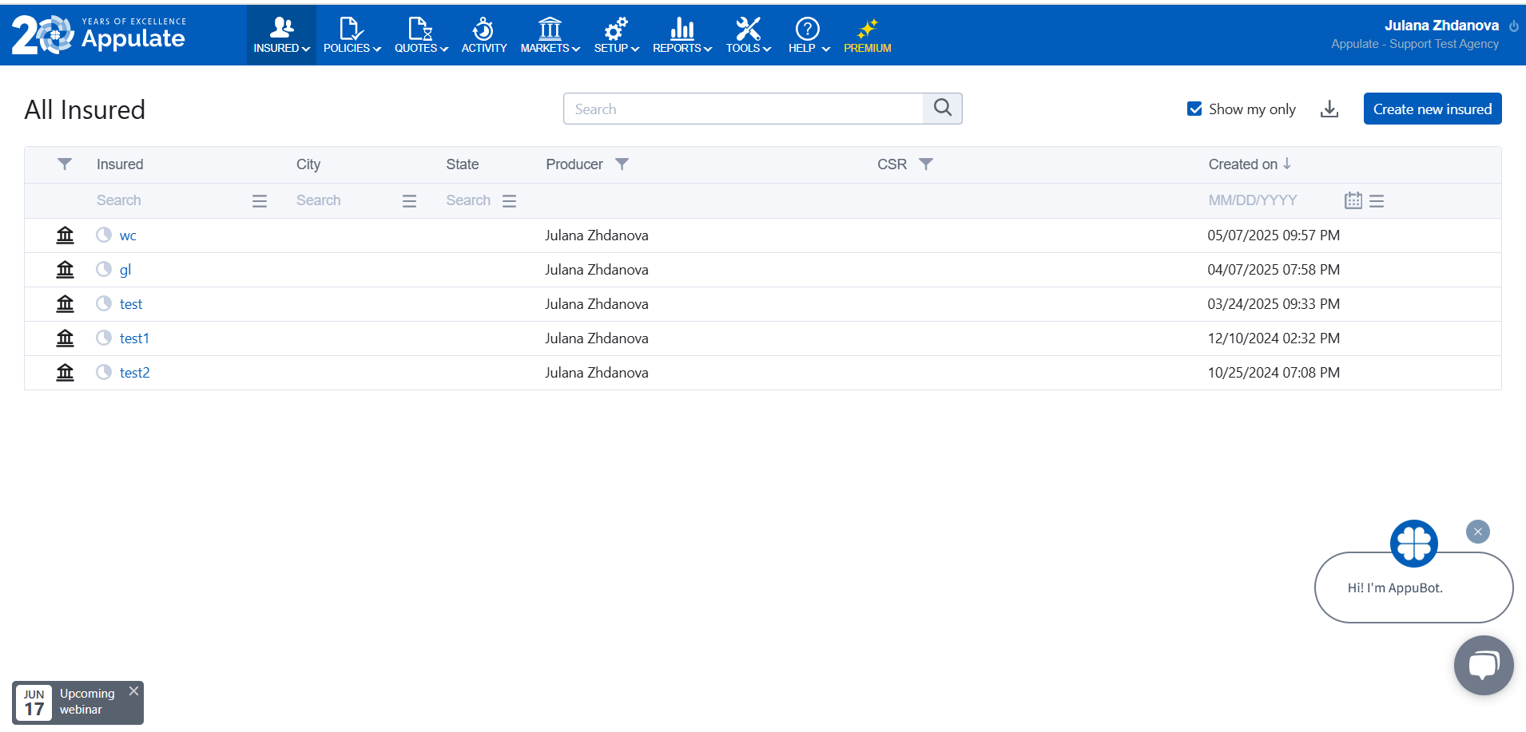Click the AppuBot clover avatar

coord(1414,544)
